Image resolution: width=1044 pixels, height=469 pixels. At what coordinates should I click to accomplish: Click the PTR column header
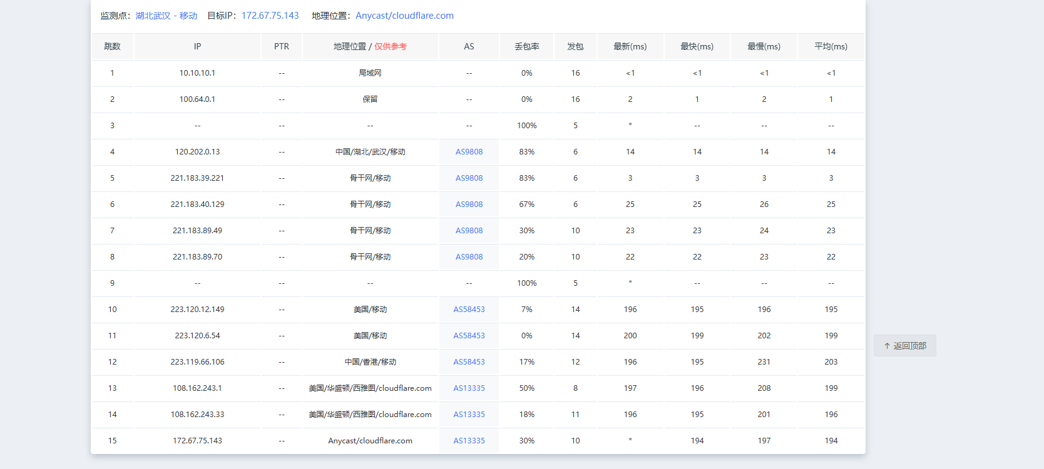coord(282,46)
